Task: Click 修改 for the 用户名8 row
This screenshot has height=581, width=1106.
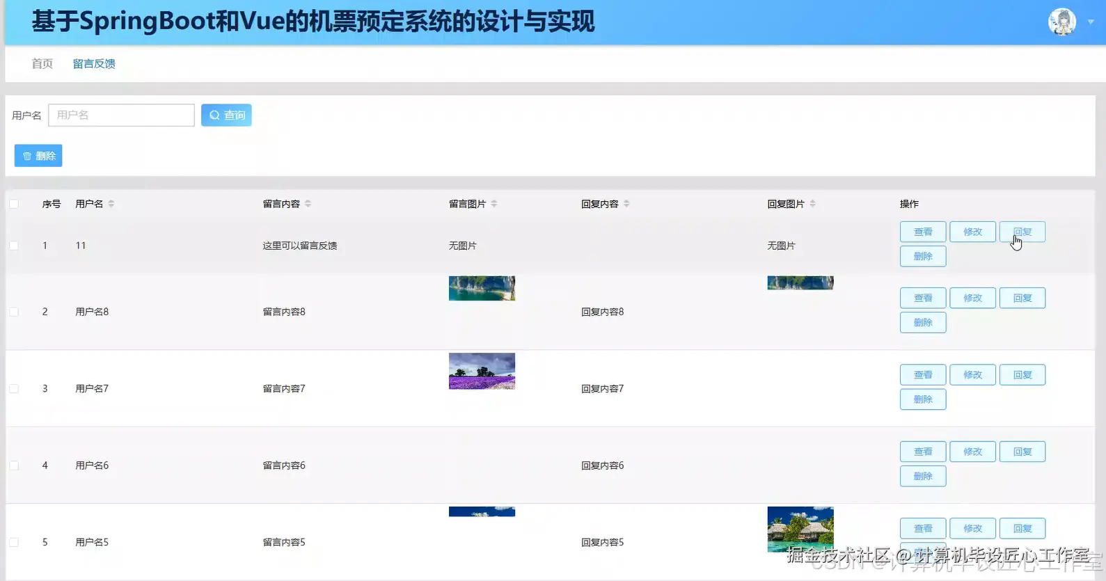Action: [x=972, y=298]
